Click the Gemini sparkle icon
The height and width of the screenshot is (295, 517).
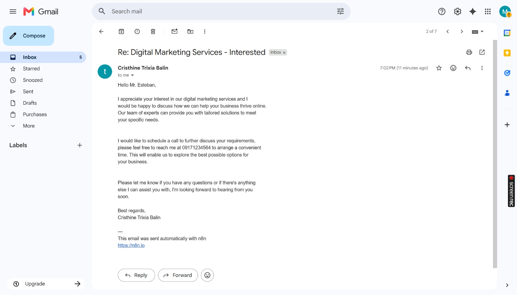pos(472,12)
